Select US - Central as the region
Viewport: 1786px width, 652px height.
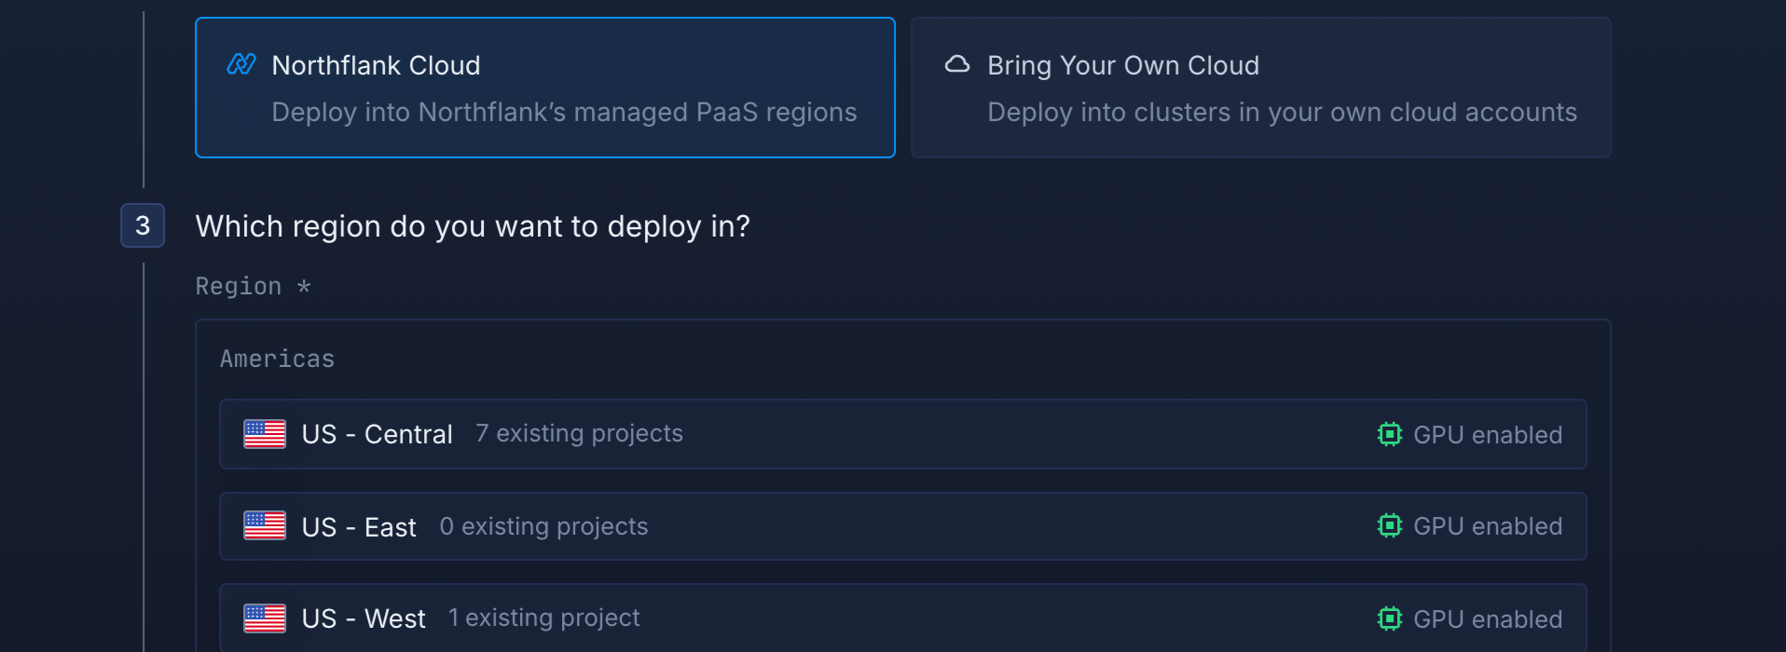(902, 434)
